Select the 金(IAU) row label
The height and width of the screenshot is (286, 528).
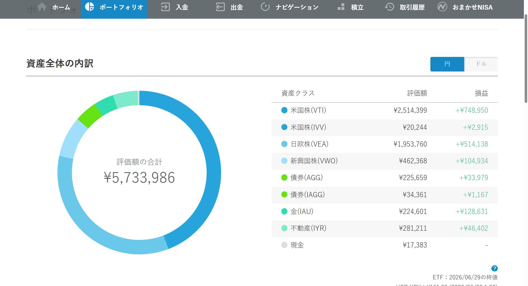(302, 211)
